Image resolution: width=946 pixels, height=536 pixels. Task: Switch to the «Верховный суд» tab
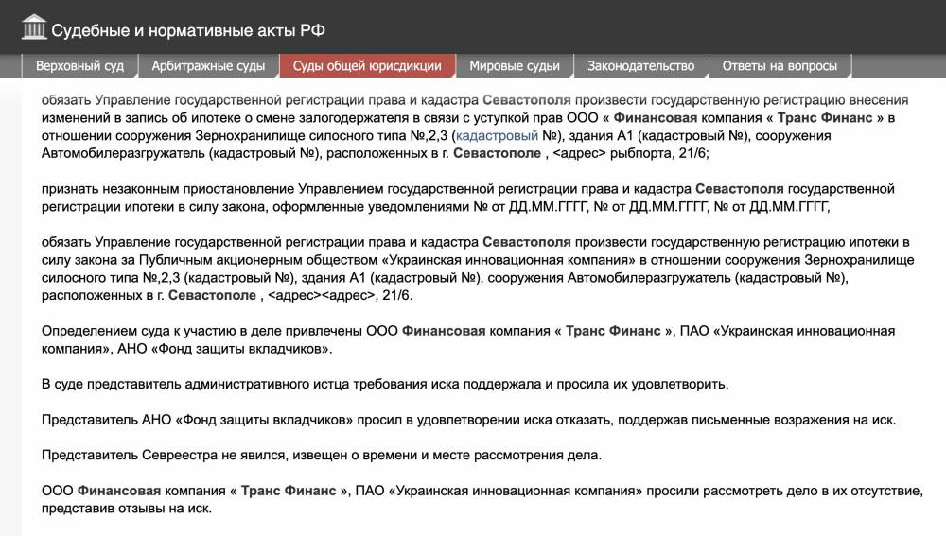pyautogui.click(x=79, y=66)
